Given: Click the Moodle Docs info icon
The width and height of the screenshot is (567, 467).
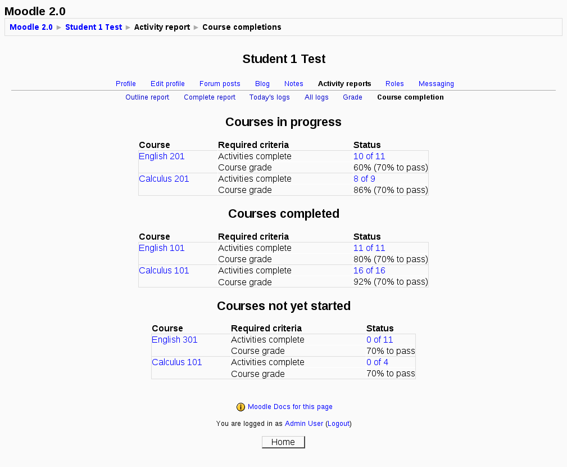Looking at the screenshot, I should point(241,407).
